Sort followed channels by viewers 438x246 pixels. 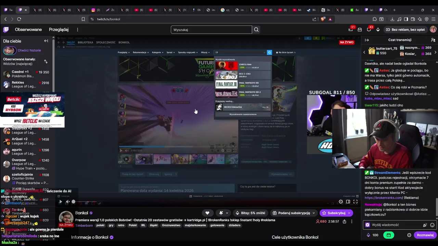(x=46, y=61)
